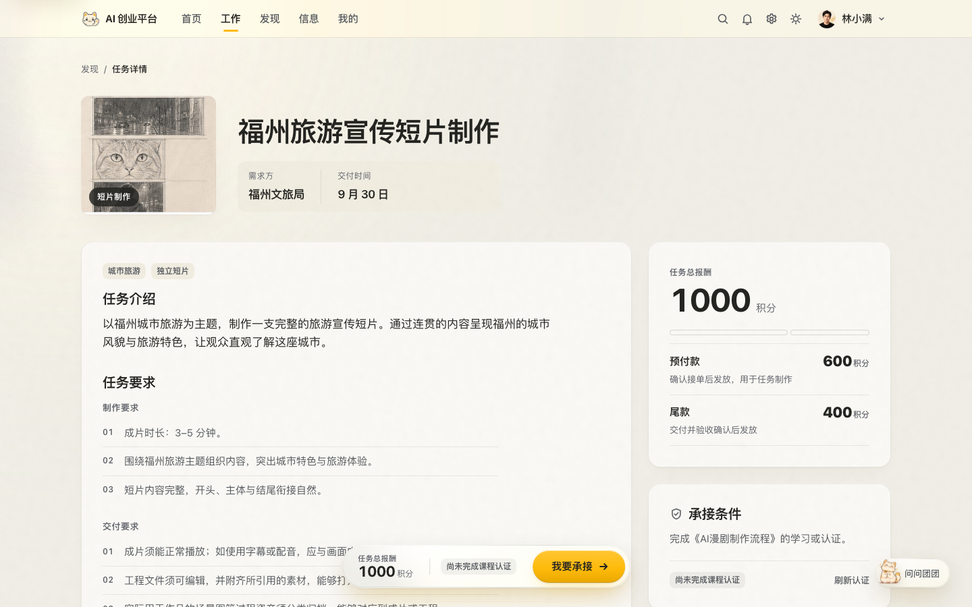The image size is (972, 607).
Task: Click the 1000 积分 total in reward card
Action: coord(723,301)
